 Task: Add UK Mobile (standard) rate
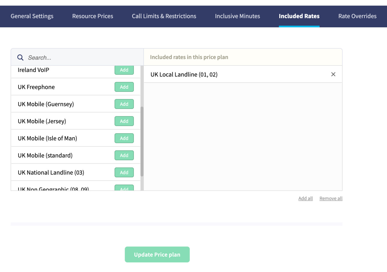[124, 155]
